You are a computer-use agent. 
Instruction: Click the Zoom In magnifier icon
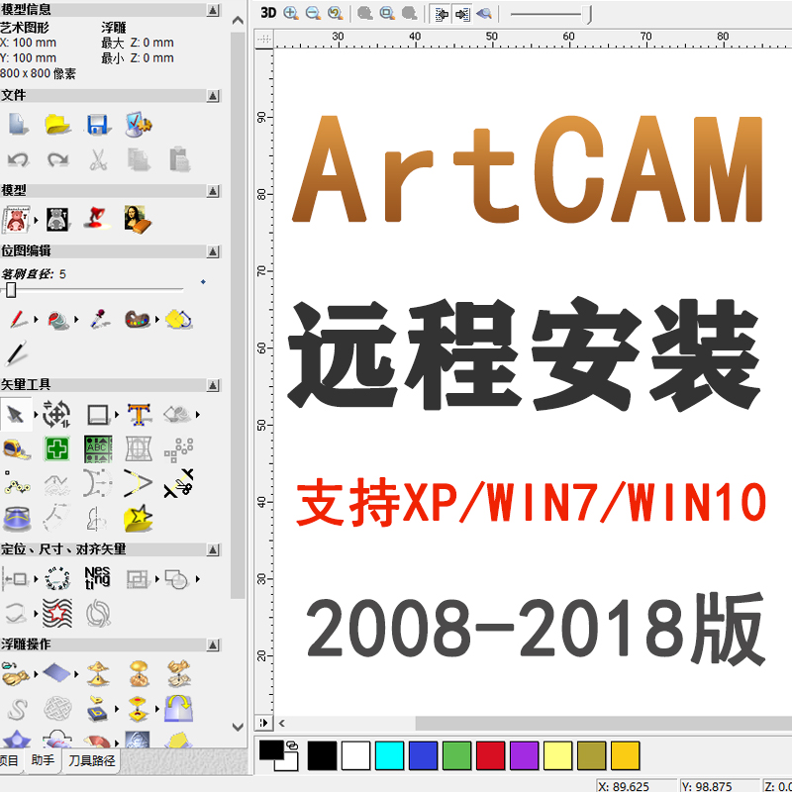291,13
